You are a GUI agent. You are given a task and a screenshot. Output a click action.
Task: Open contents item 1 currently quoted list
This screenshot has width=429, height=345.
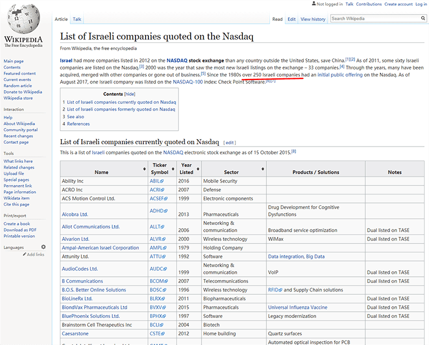pyautogui.click(x=121, y=102)
